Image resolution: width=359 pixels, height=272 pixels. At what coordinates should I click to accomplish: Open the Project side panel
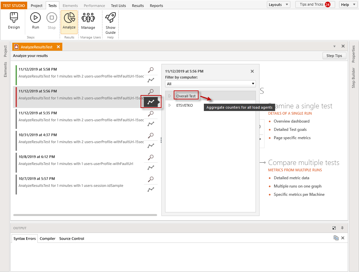[5, 51]
